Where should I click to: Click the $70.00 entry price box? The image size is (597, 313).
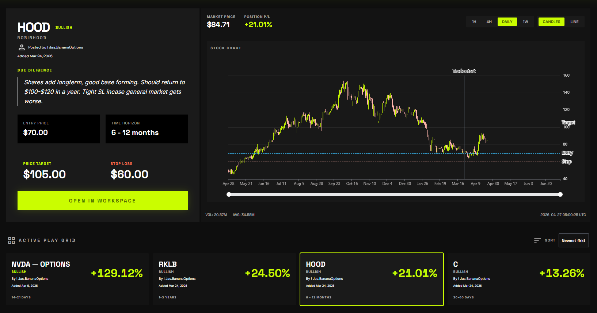[x=58, y=129]
